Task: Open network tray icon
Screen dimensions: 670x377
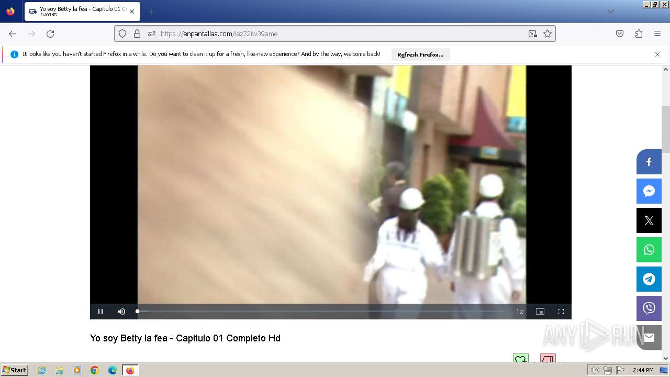Action: 608,370
